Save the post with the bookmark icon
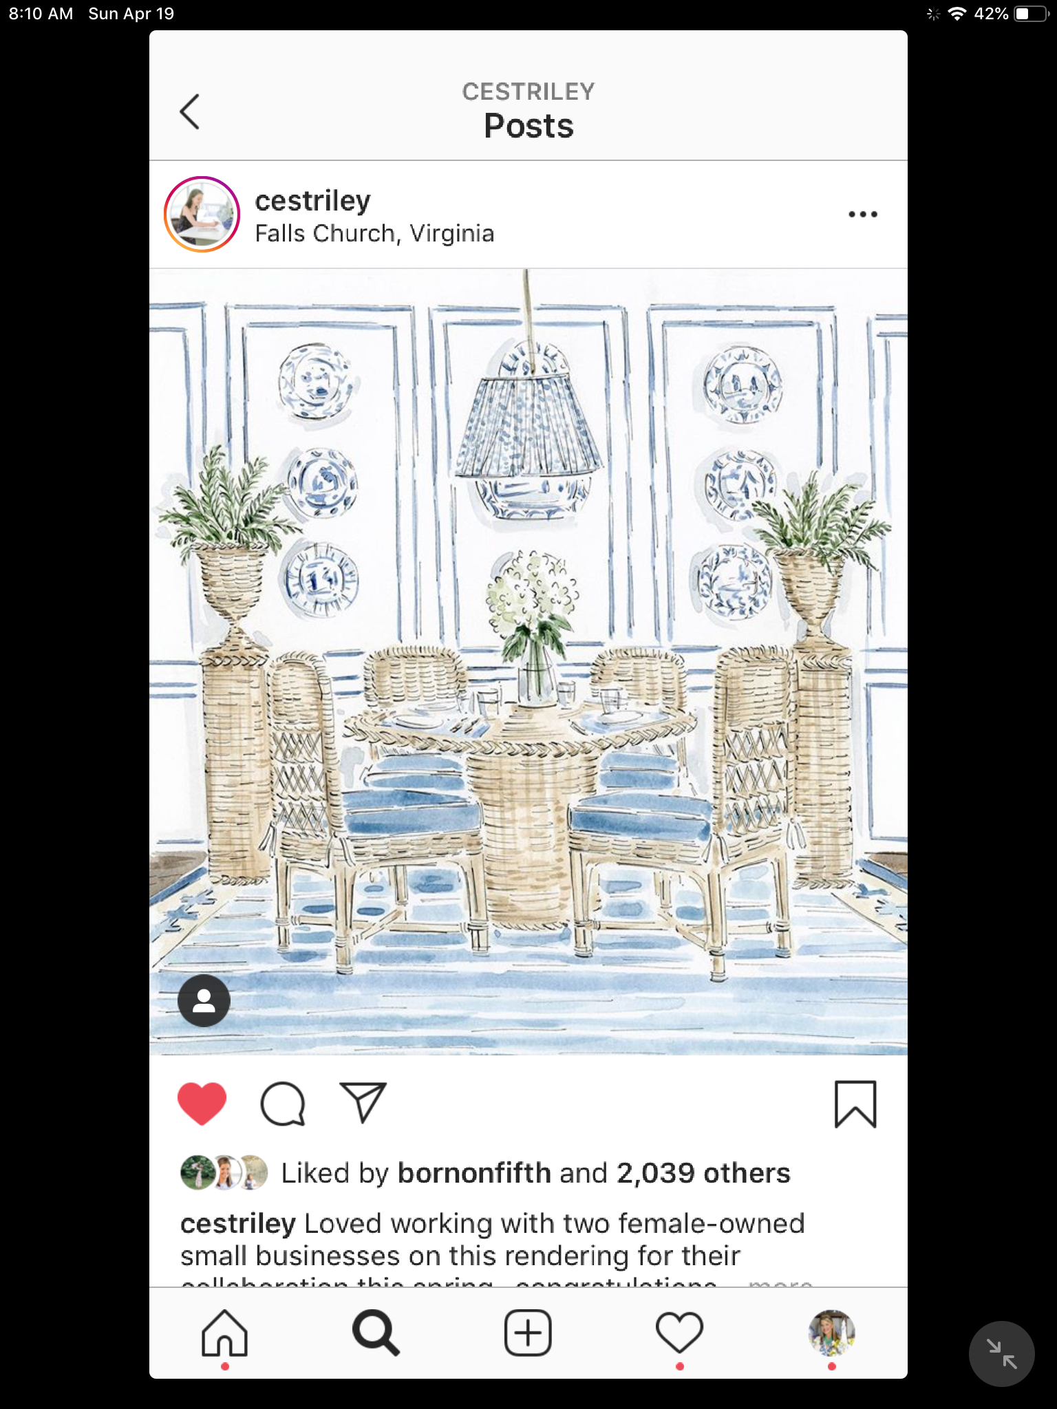The height and width of the screenshot is (1409, 1057). tap(855, 1104)
